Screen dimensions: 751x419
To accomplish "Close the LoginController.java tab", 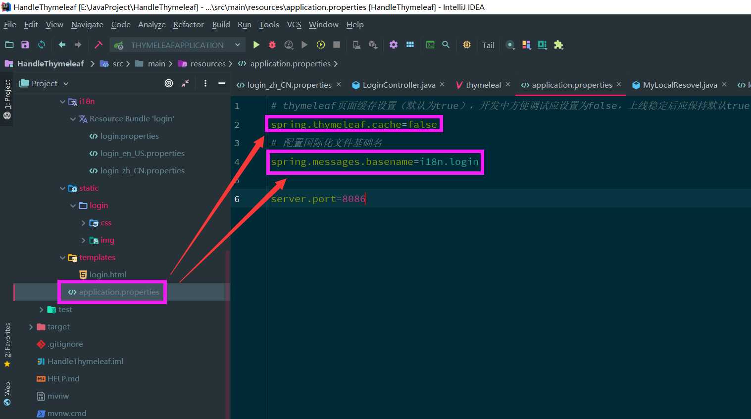I will click(x=442, y=85).
